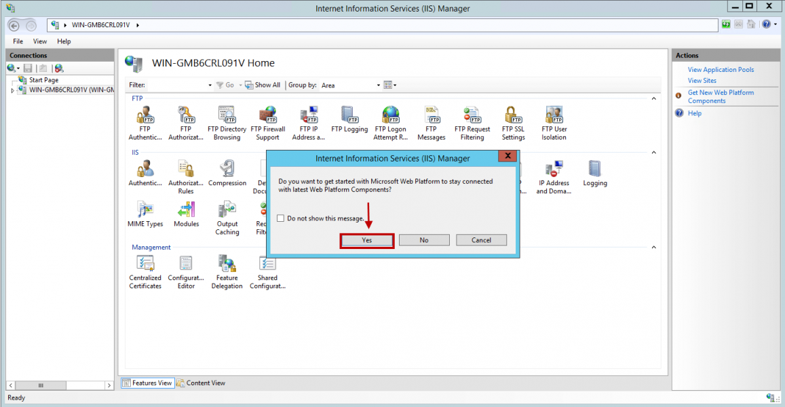Click the Ready status bar text
The height and width of the screenshot is (407, 785).
point(16,398)
